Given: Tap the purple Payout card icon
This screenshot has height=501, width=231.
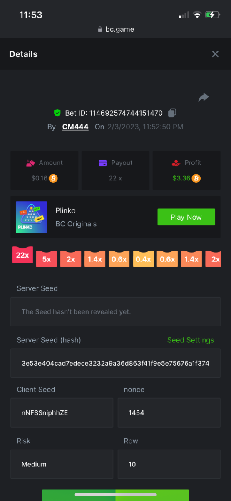Looking at the screenshot, I should 103,163.
